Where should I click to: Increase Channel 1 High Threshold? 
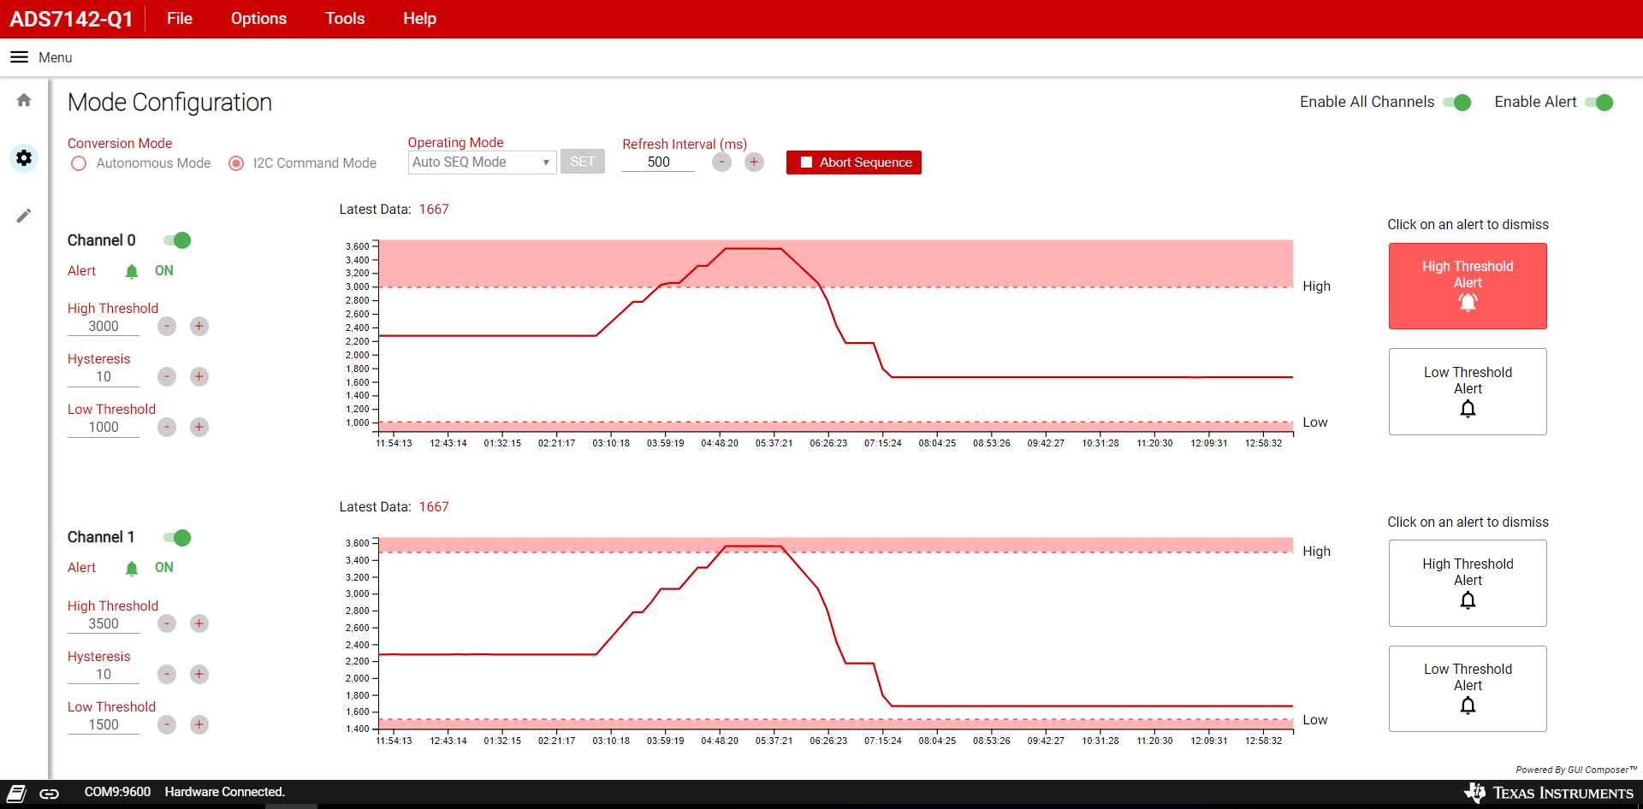[199, 623]
